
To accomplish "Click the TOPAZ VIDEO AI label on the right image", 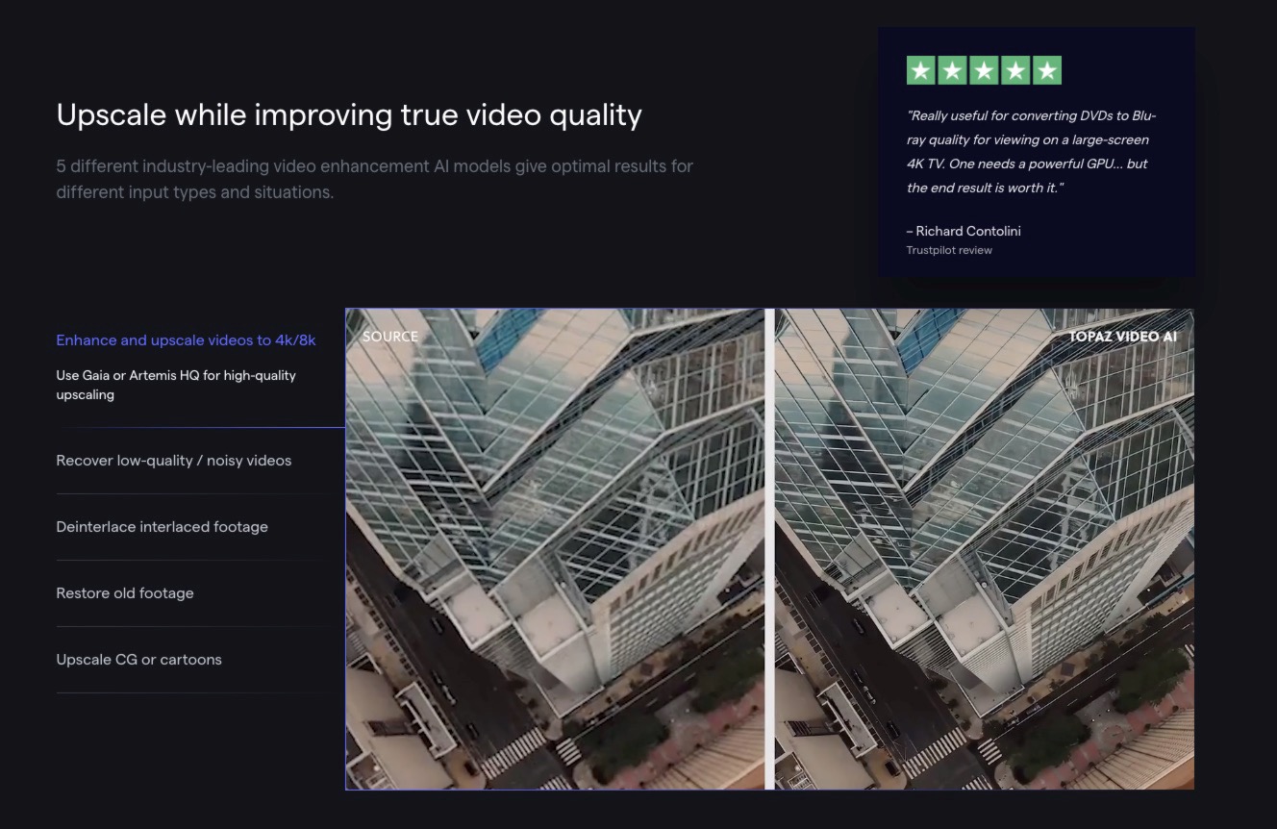I will tap(1122, 337).
